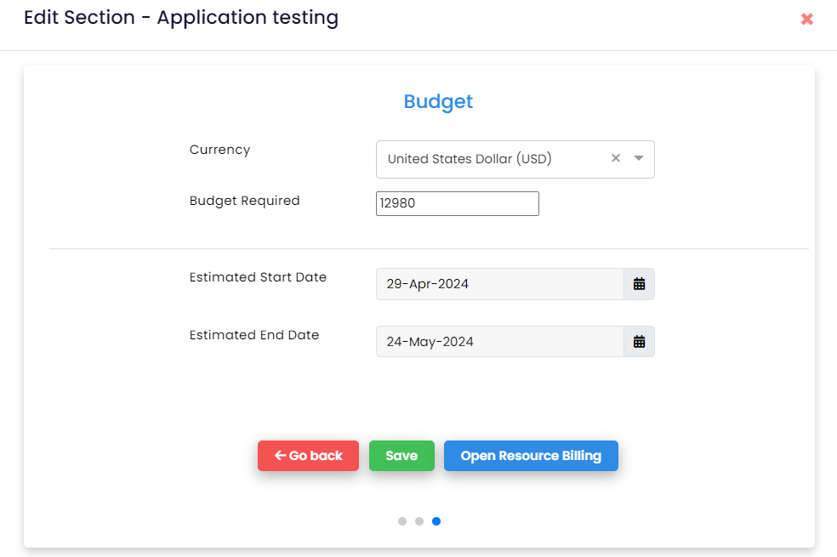Viewport: 837px width, 557px height.
Task: Click the 29-Apr-2024 start date field
Action: click(499, 284)
